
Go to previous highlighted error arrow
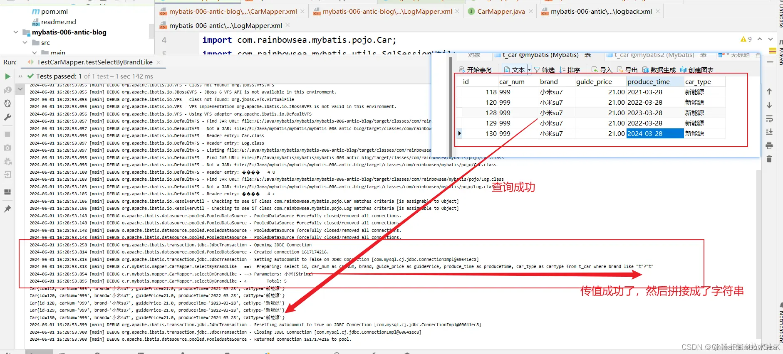click(760, 39)
